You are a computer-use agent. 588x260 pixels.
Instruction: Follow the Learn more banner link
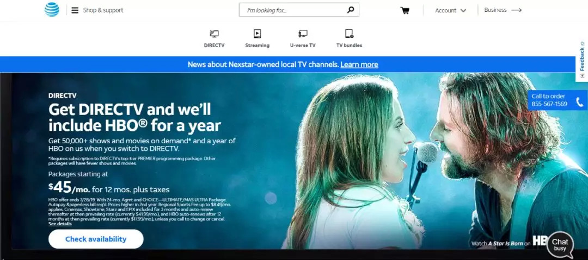point(359,65)
